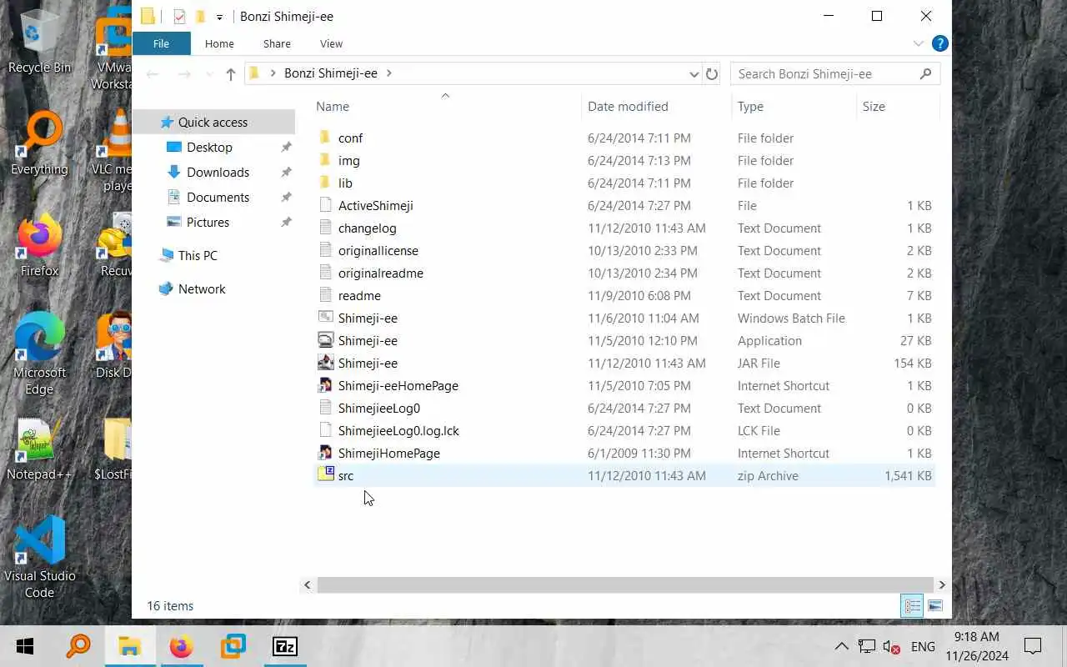Image resolution: width=1067 pixels, height=667 pixels.
Task: Select the changelog text document icon
Action: [x=325, y=228]
